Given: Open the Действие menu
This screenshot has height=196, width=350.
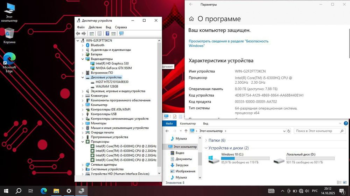Looking at the screenshot, I should click(x=95, y=27).
